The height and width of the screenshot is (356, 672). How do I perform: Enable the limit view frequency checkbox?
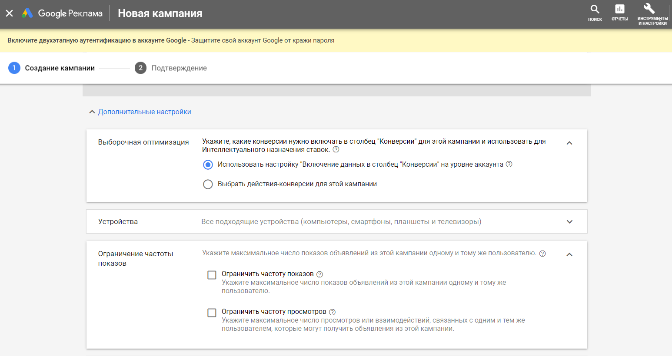(x=212, y=313)
